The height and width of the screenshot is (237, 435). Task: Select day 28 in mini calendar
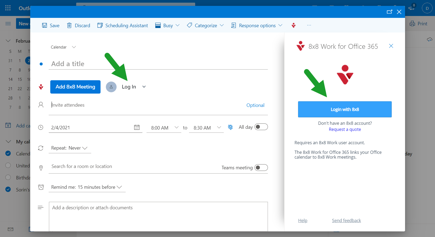click(10, 98)
